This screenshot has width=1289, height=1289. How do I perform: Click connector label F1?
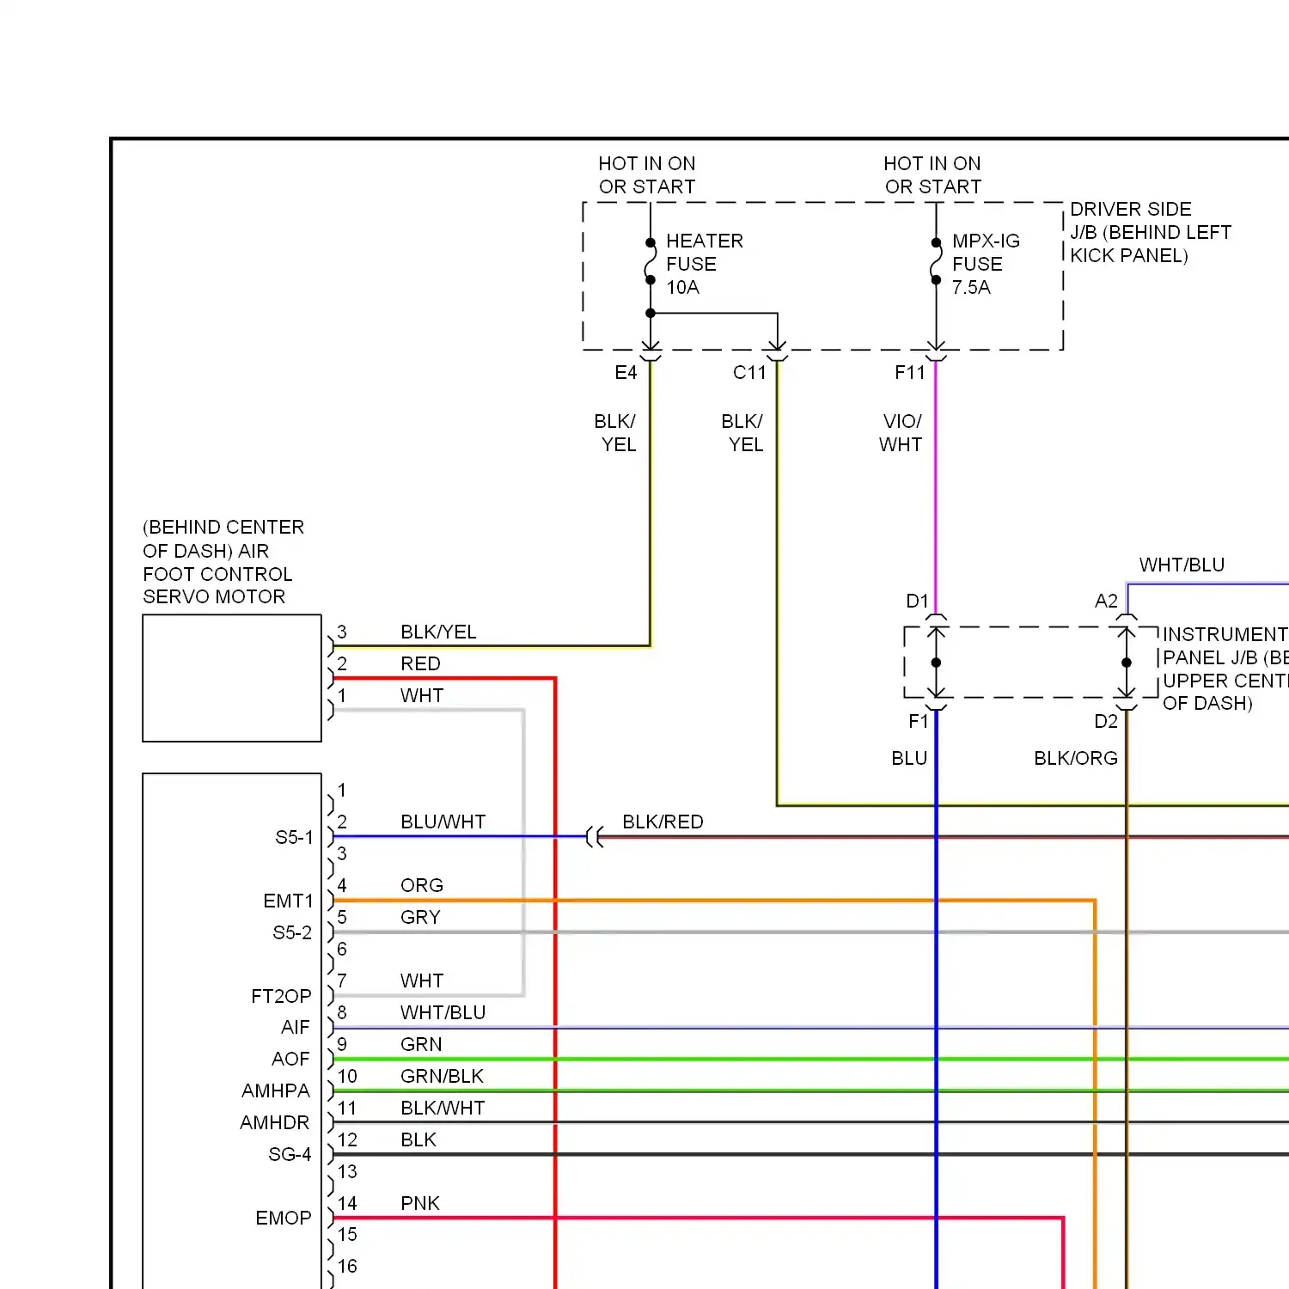coord(919,721)
